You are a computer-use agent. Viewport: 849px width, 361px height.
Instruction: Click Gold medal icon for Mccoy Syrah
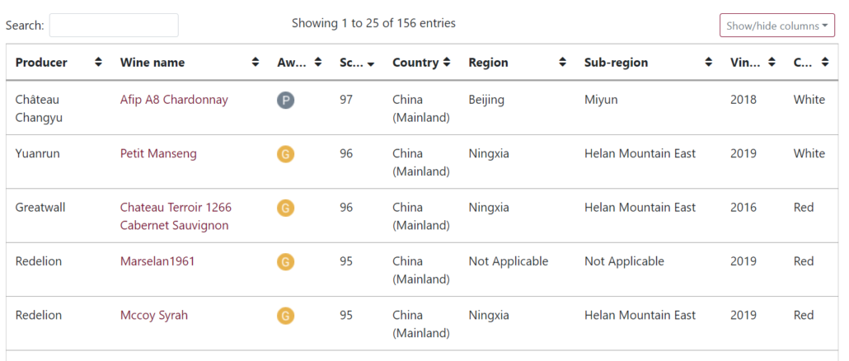coord(285,316)
